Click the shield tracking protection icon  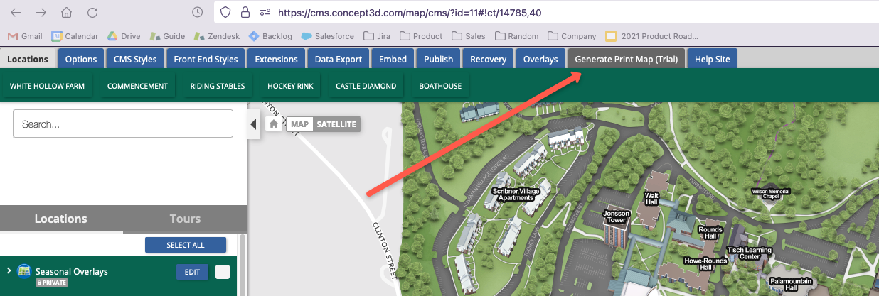(x=225, y=12)
